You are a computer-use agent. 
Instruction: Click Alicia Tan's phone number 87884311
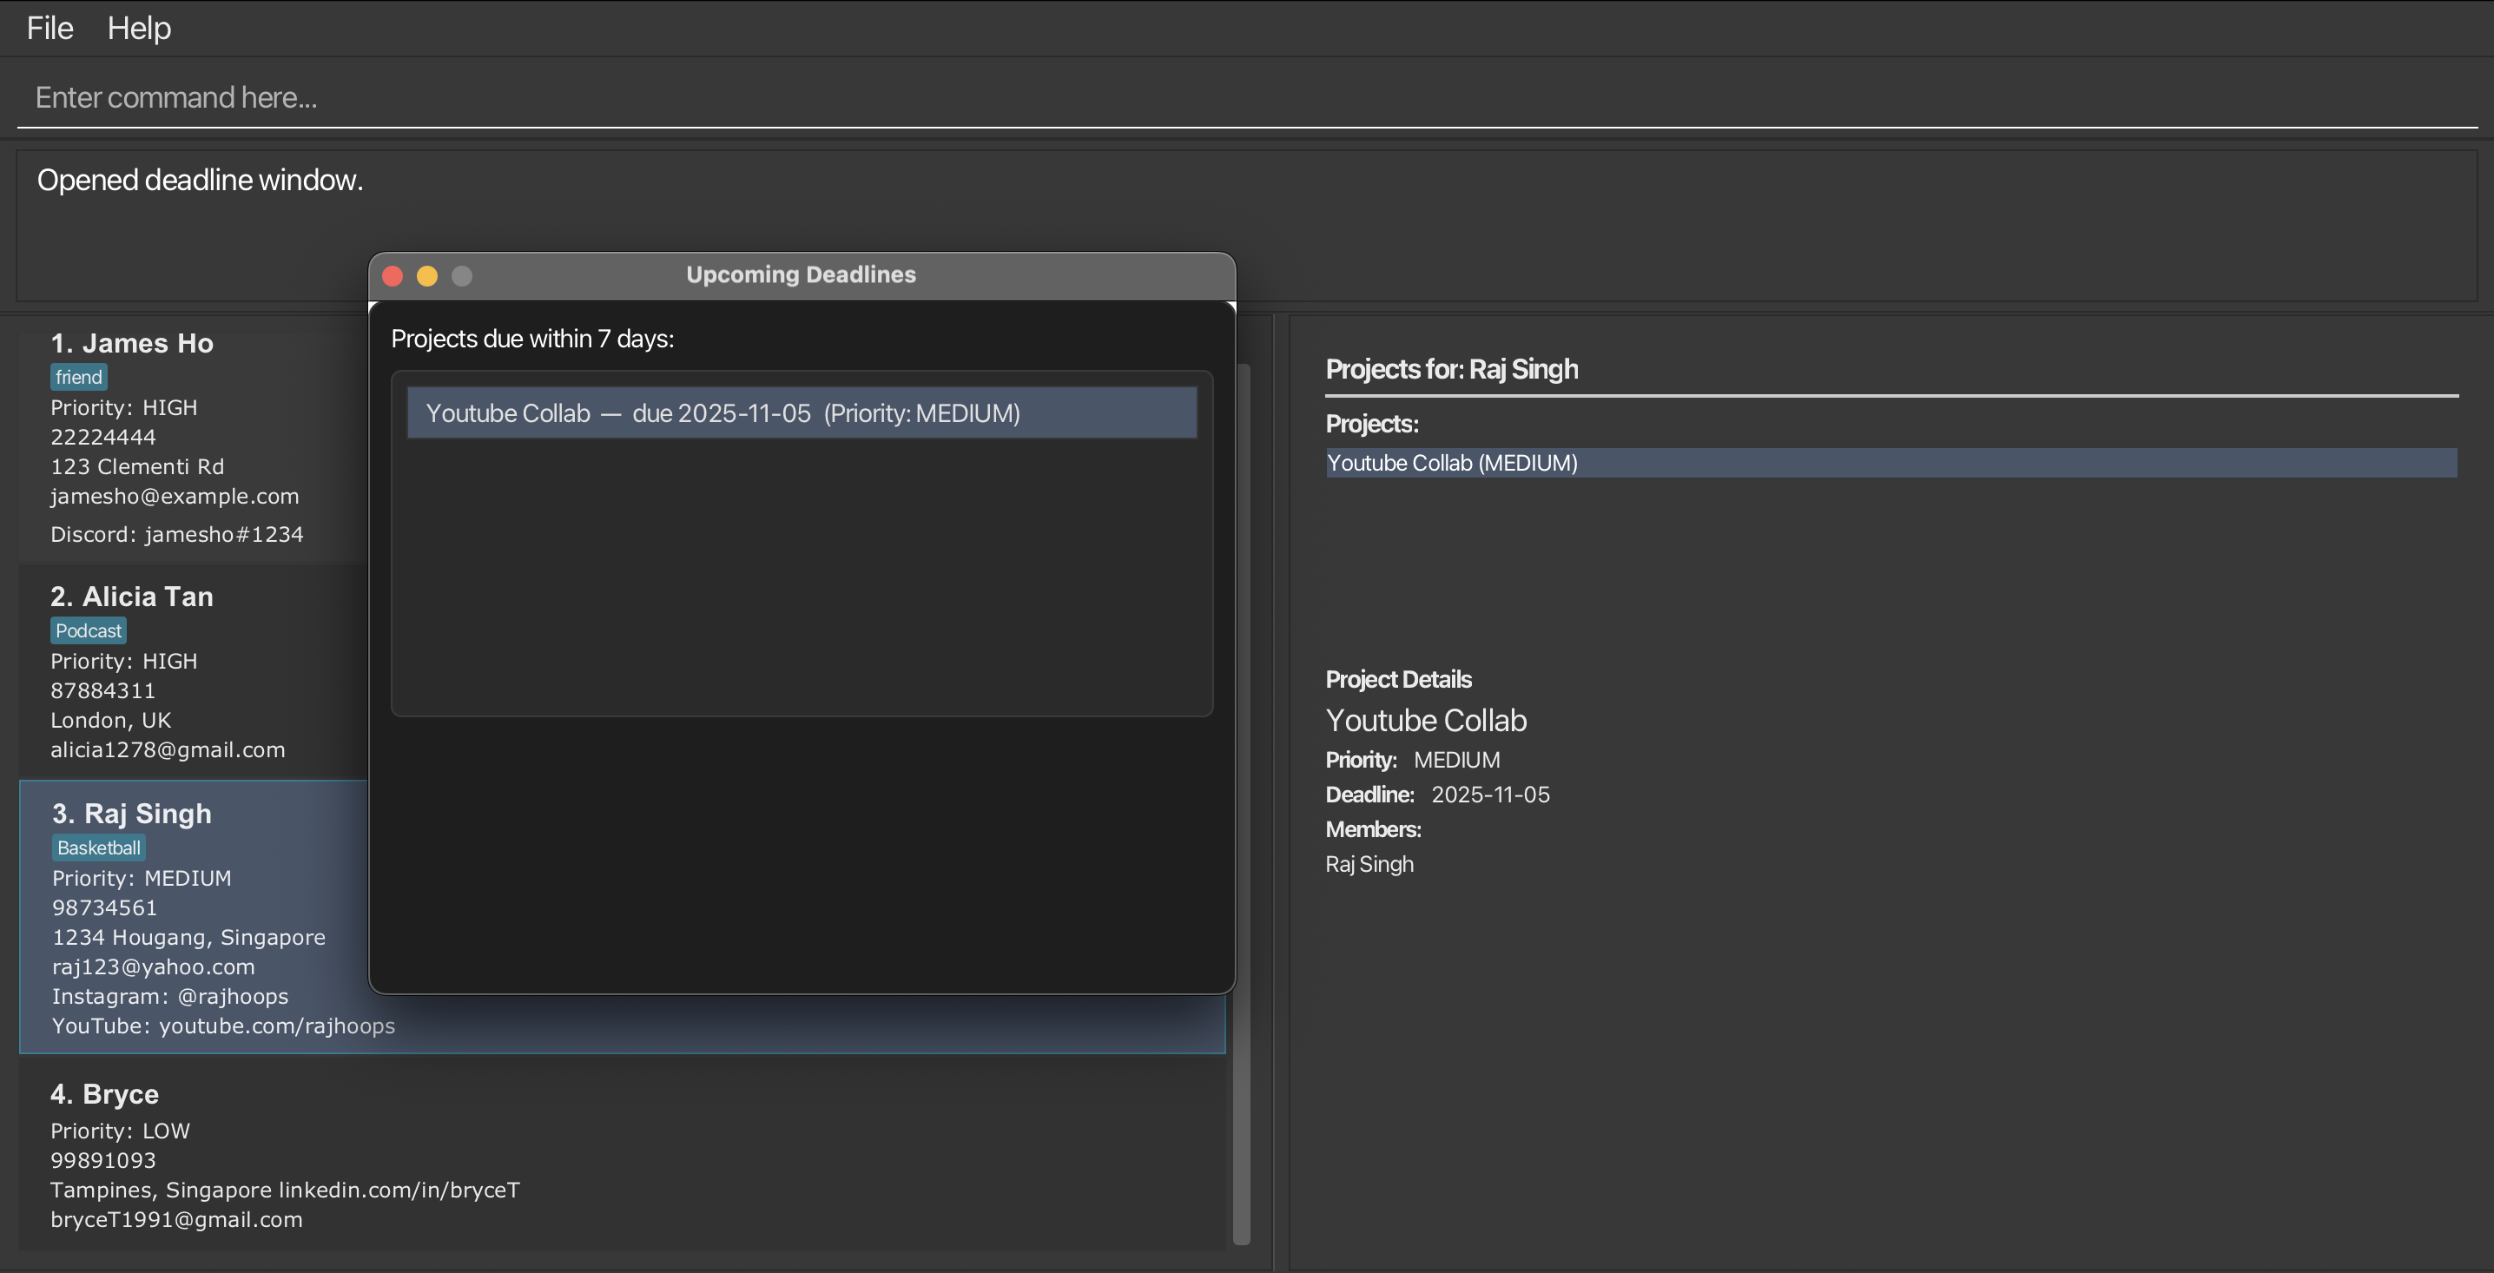[102, 690]
